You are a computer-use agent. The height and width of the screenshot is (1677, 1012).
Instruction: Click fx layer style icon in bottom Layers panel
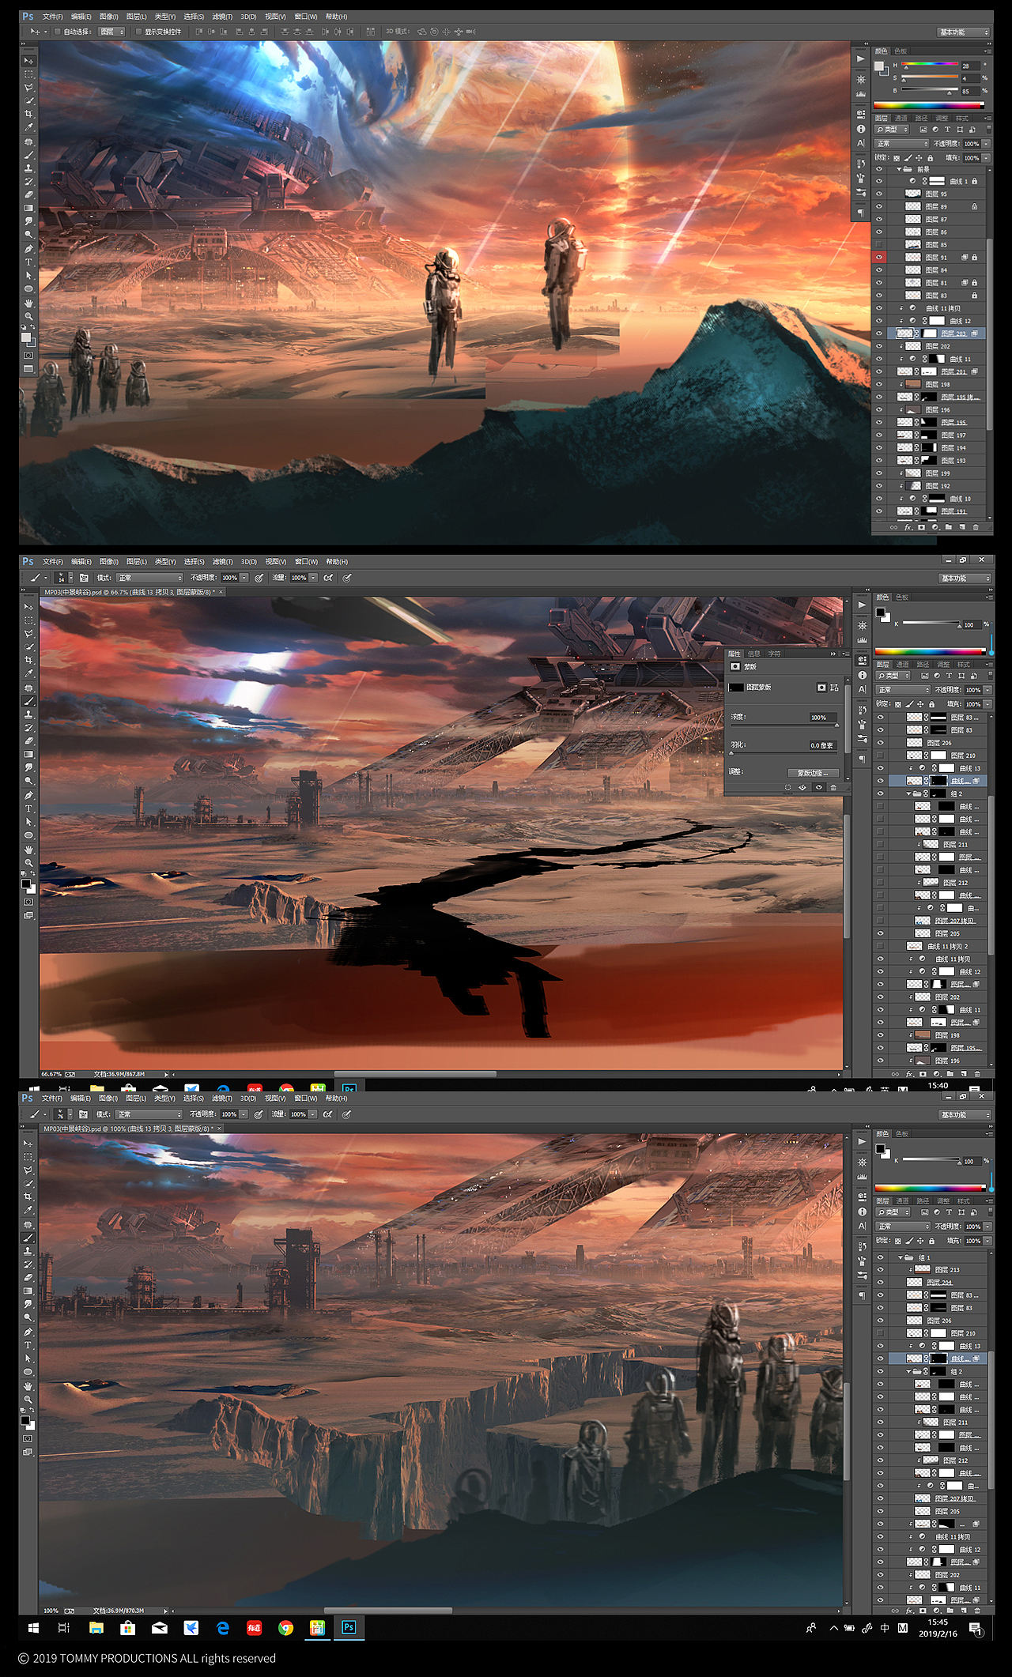click(x=909, y=1611)
